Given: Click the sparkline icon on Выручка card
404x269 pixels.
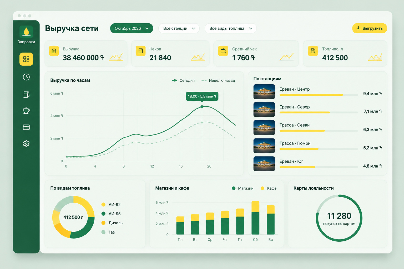Looking at the screenshot, I should click(x=116, y=57).
